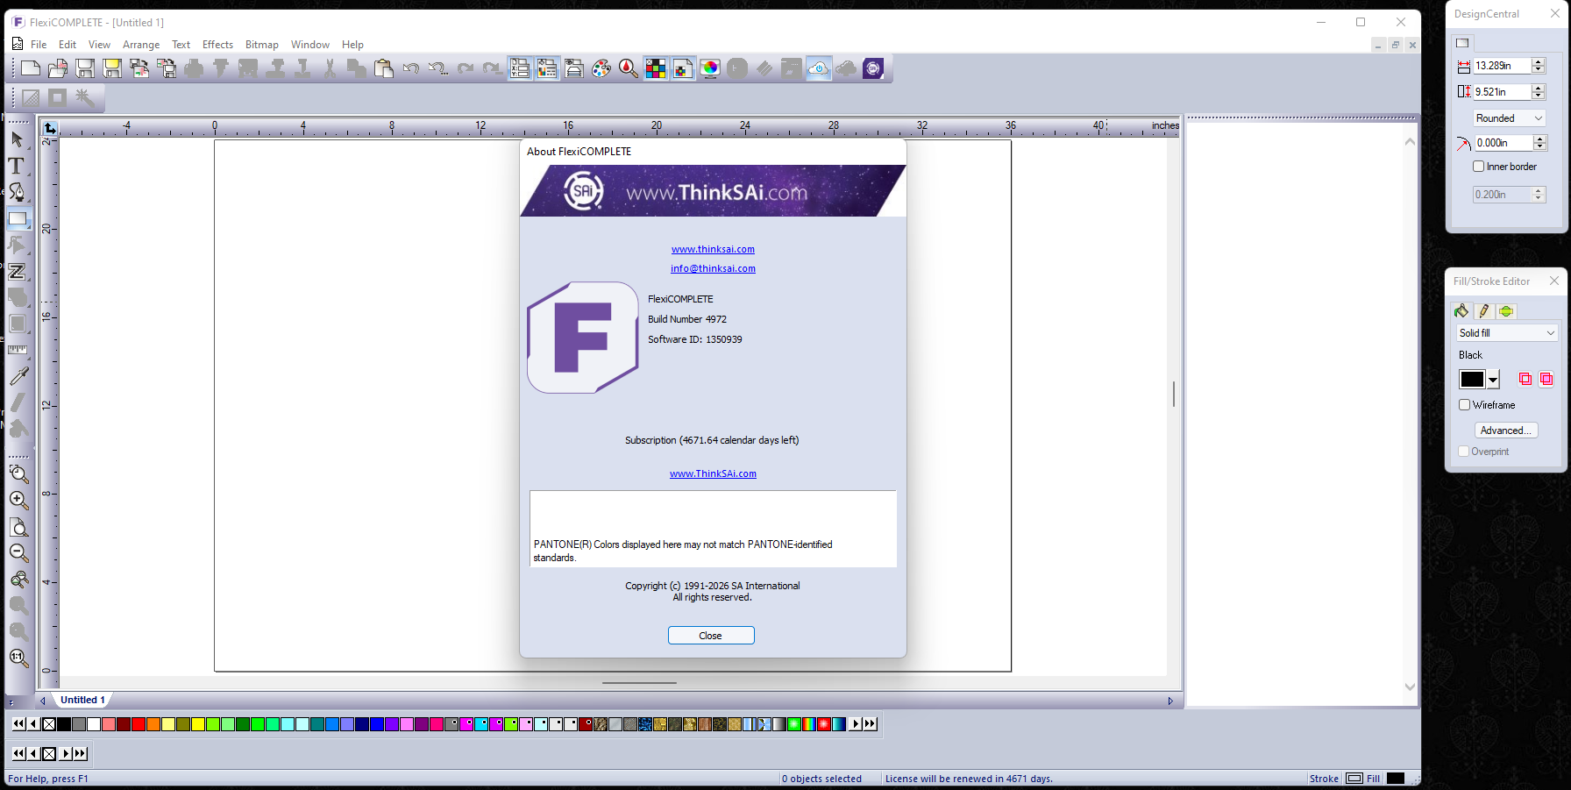The width and height of the screenshot is (1571, 790).
Task: Click the color wheel monitor icon
Action: tap(710, 68)
